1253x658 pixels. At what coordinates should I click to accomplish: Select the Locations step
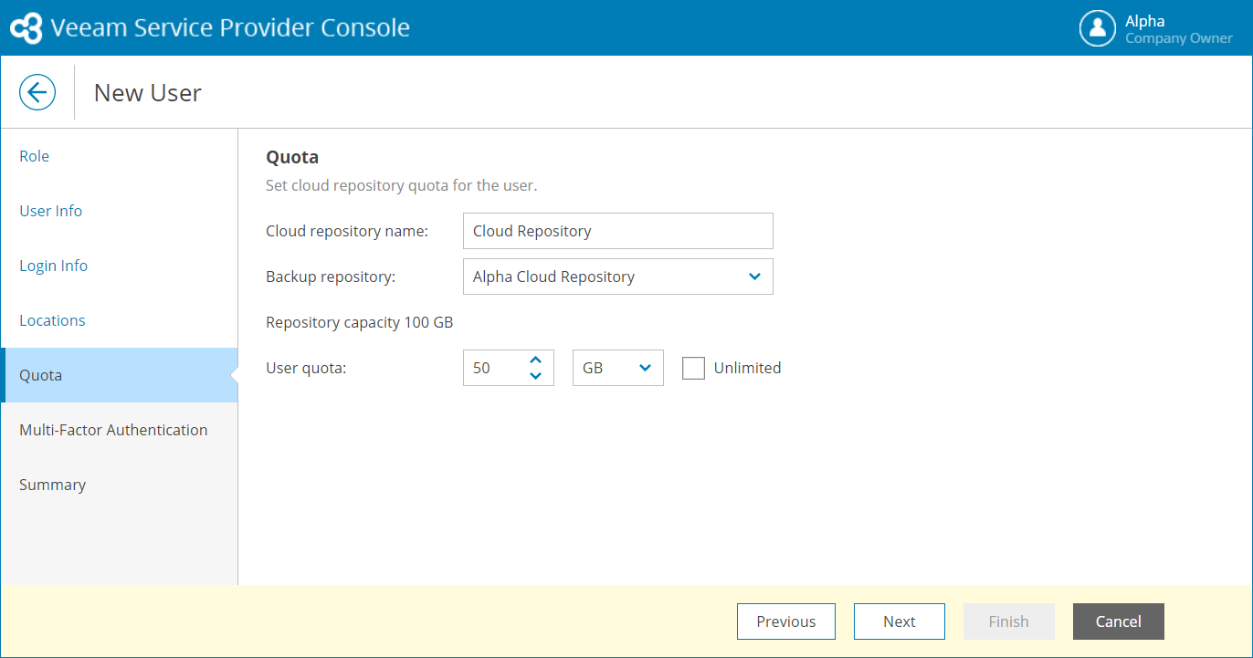point(52,320)
